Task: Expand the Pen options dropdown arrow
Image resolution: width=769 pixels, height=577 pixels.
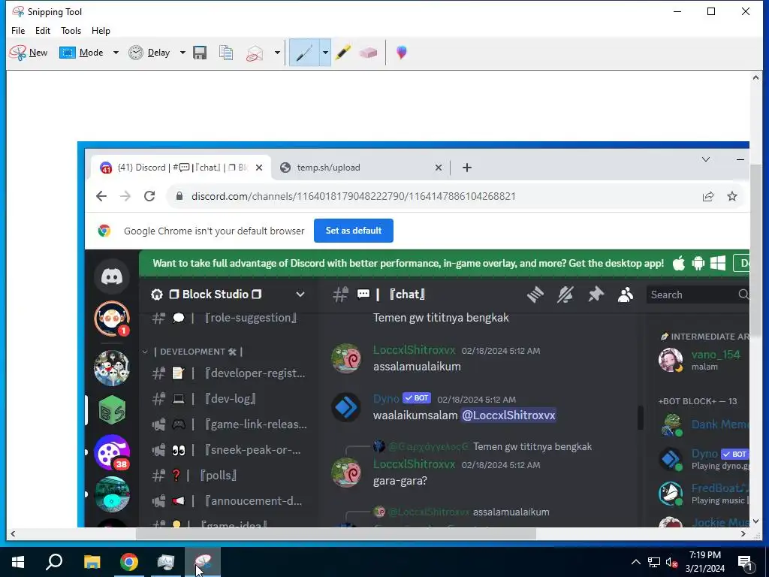Action: coord(325,53)
